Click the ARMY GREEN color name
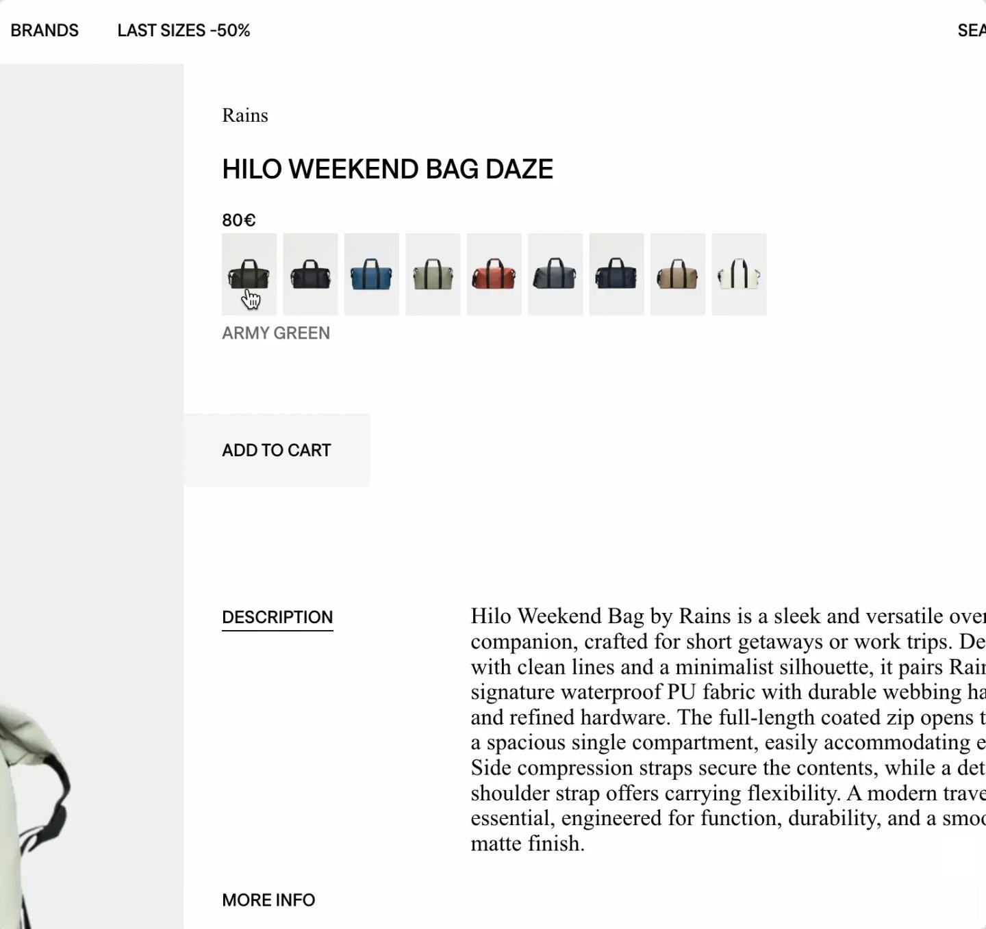986x929 pixels. coord(275,333)
